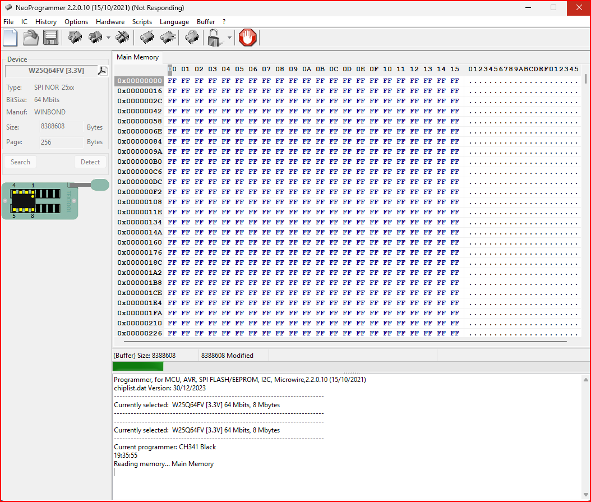Click the hex editor horizontal scrollbar
The height and width of the screenshot is (502, 591).
[345, 341]
